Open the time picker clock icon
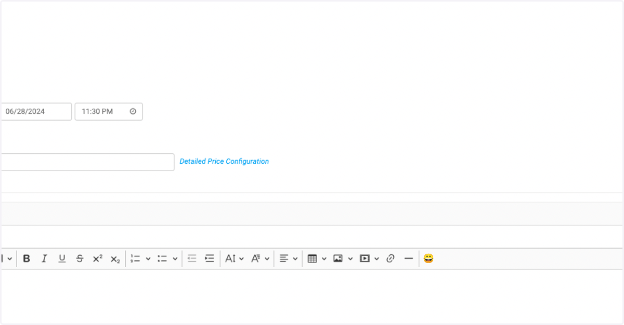Image resolution: width=624 pixels, height=325 pixels. (x=133, y=111)
